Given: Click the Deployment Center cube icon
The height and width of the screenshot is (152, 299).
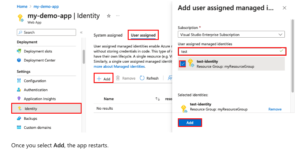Looking at the screenshot, I should 19,60.
